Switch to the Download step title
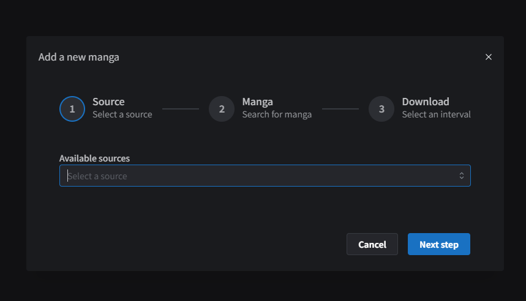Image resolution: width=526 pixels, height=301 pixels. coord(426,102)
